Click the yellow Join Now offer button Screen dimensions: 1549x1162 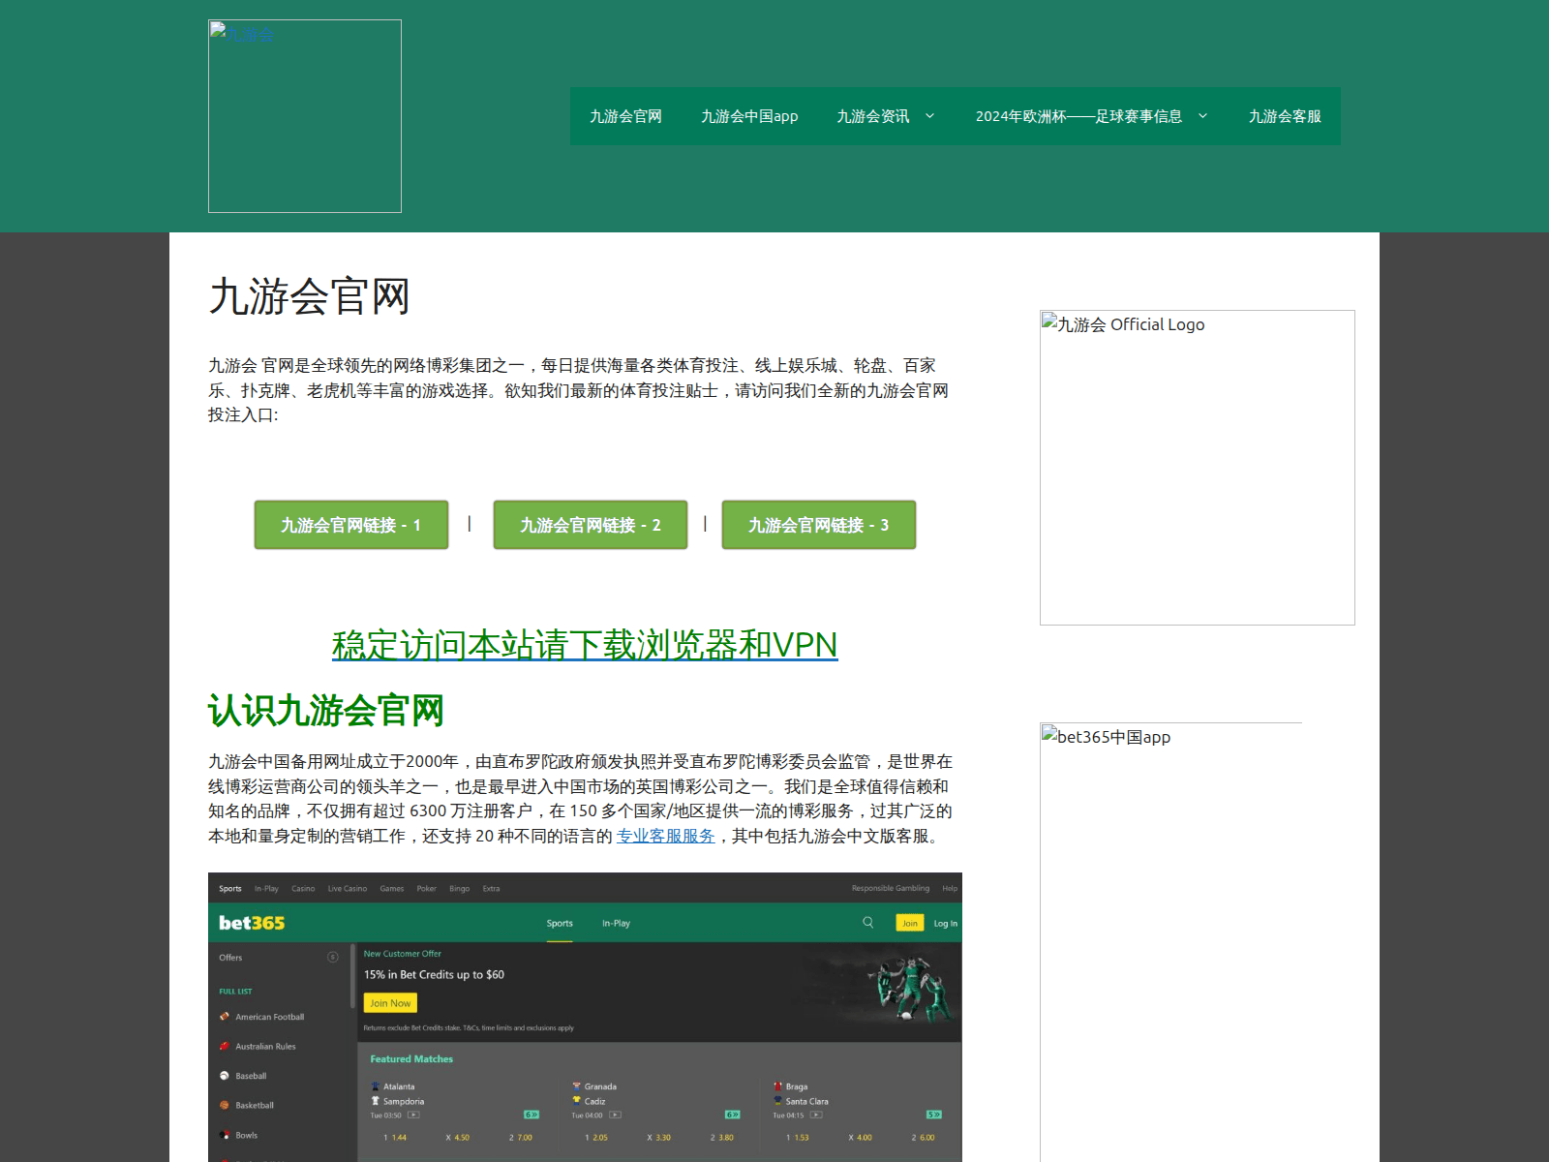390,1003
